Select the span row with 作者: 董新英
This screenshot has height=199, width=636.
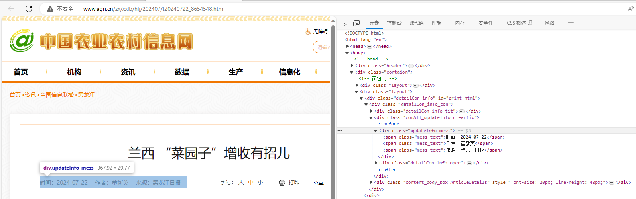(x=438, y=143)
